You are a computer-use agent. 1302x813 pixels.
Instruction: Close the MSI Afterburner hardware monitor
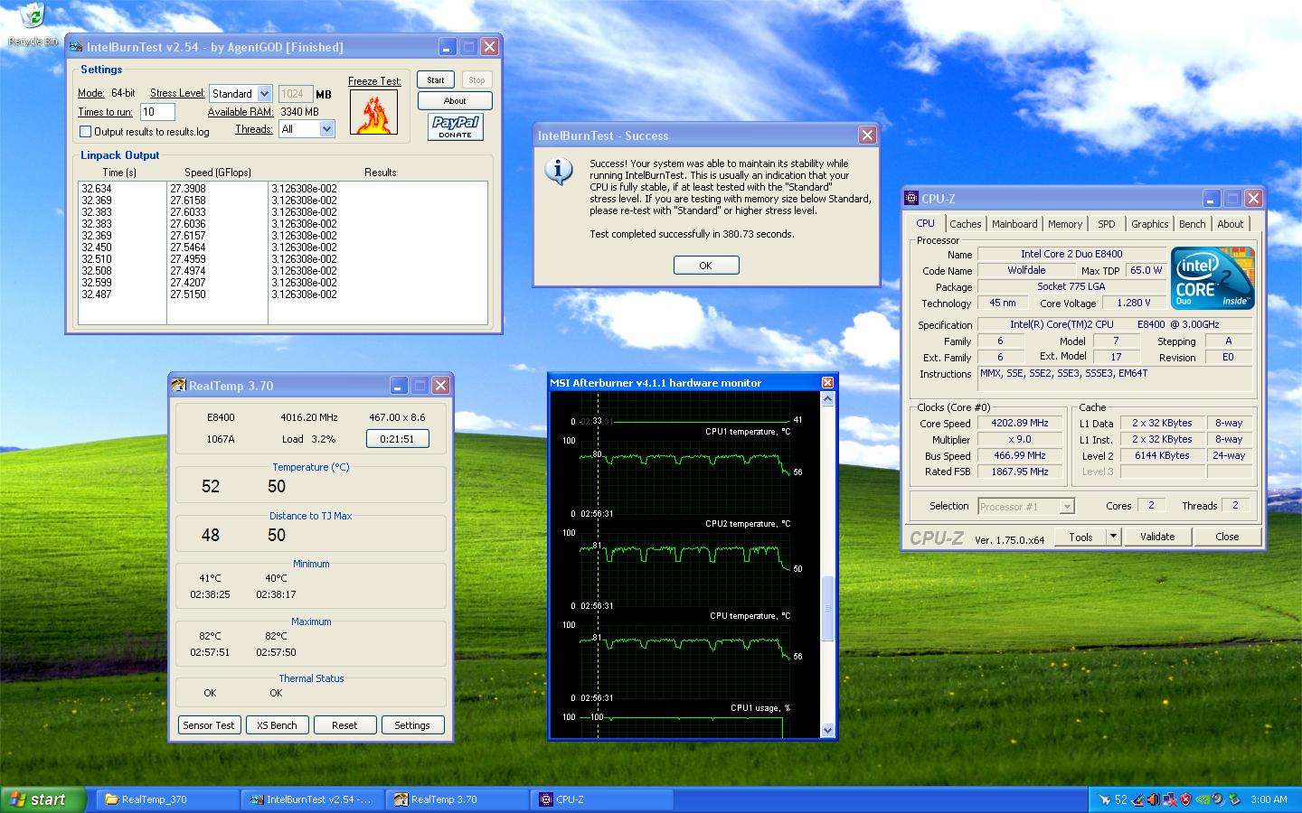point(827,383)
